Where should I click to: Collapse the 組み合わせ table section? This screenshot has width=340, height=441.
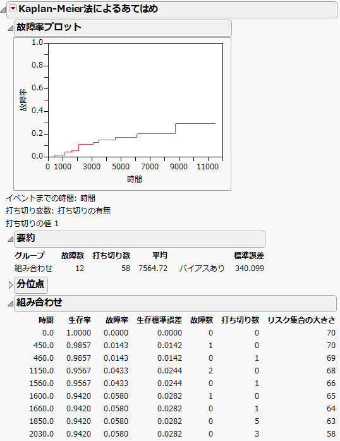tap(10, 303)
